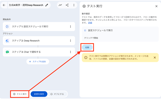The image size is (161, 100).
Task: Click the 開始条件 section label
Action: point(7,20)
